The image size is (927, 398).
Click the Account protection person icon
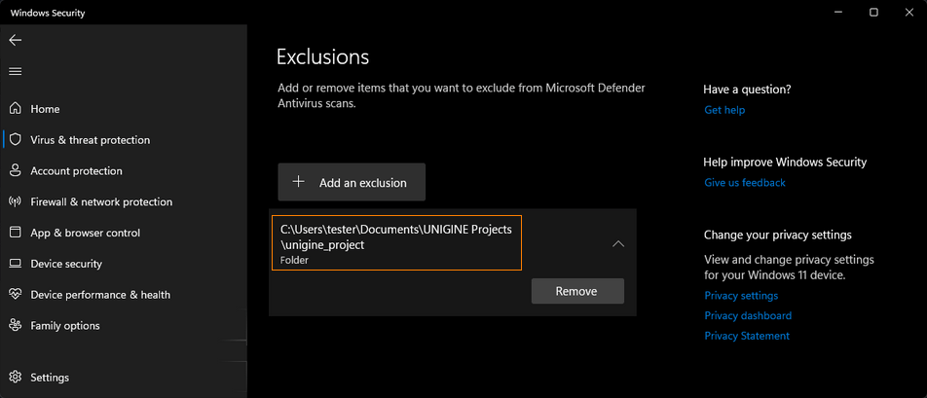(15, 170)
